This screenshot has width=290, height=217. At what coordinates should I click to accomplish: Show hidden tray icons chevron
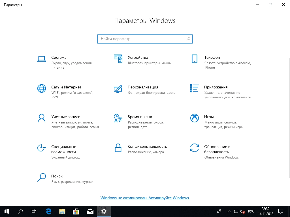229,211
